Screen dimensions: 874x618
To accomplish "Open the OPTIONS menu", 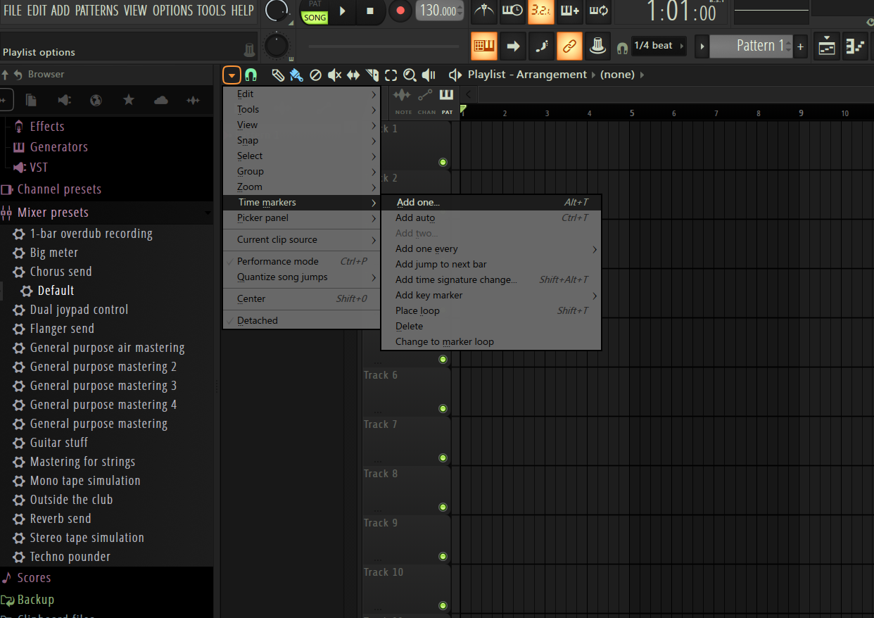I will pos(172,11).
